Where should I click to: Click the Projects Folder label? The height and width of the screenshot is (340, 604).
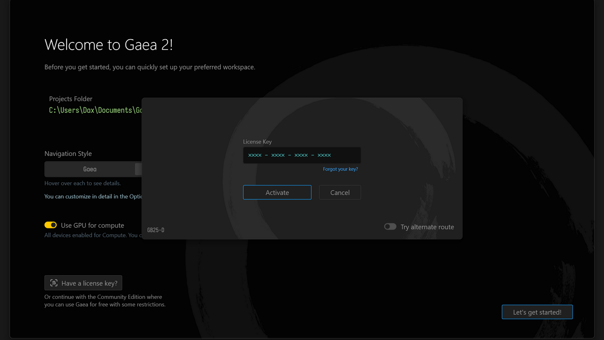[71, 99]
